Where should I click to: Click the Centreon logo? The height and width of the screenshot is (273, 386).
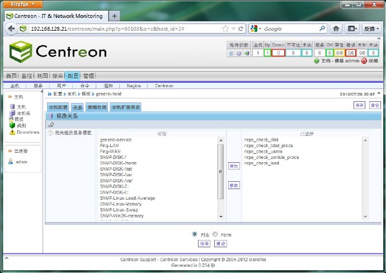tap(58, 51)
